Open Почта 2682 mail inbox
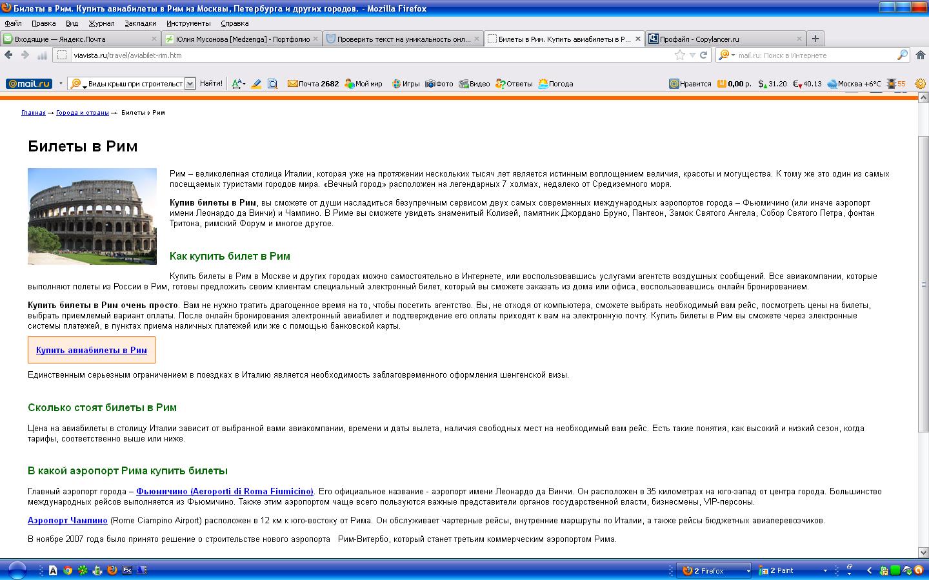The height and width of the screenshot is (580, 929). (313, 83)
